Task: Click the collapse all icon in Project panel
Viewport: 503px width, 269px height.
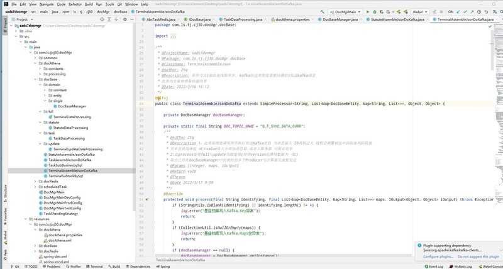Action: click(x=116, y=19)
